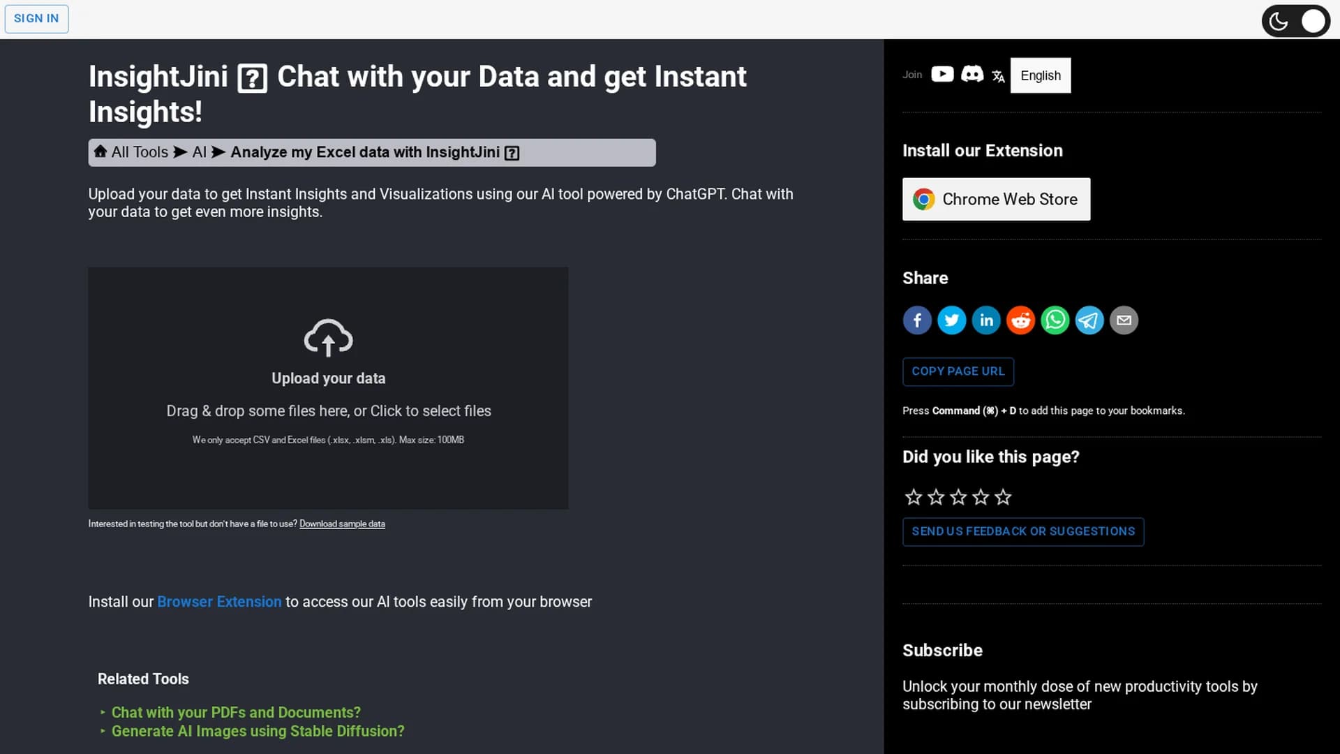Screen dimensions: 1340x754
Task: Share page via WhatsApp
Action: (x=1055, y=320)
